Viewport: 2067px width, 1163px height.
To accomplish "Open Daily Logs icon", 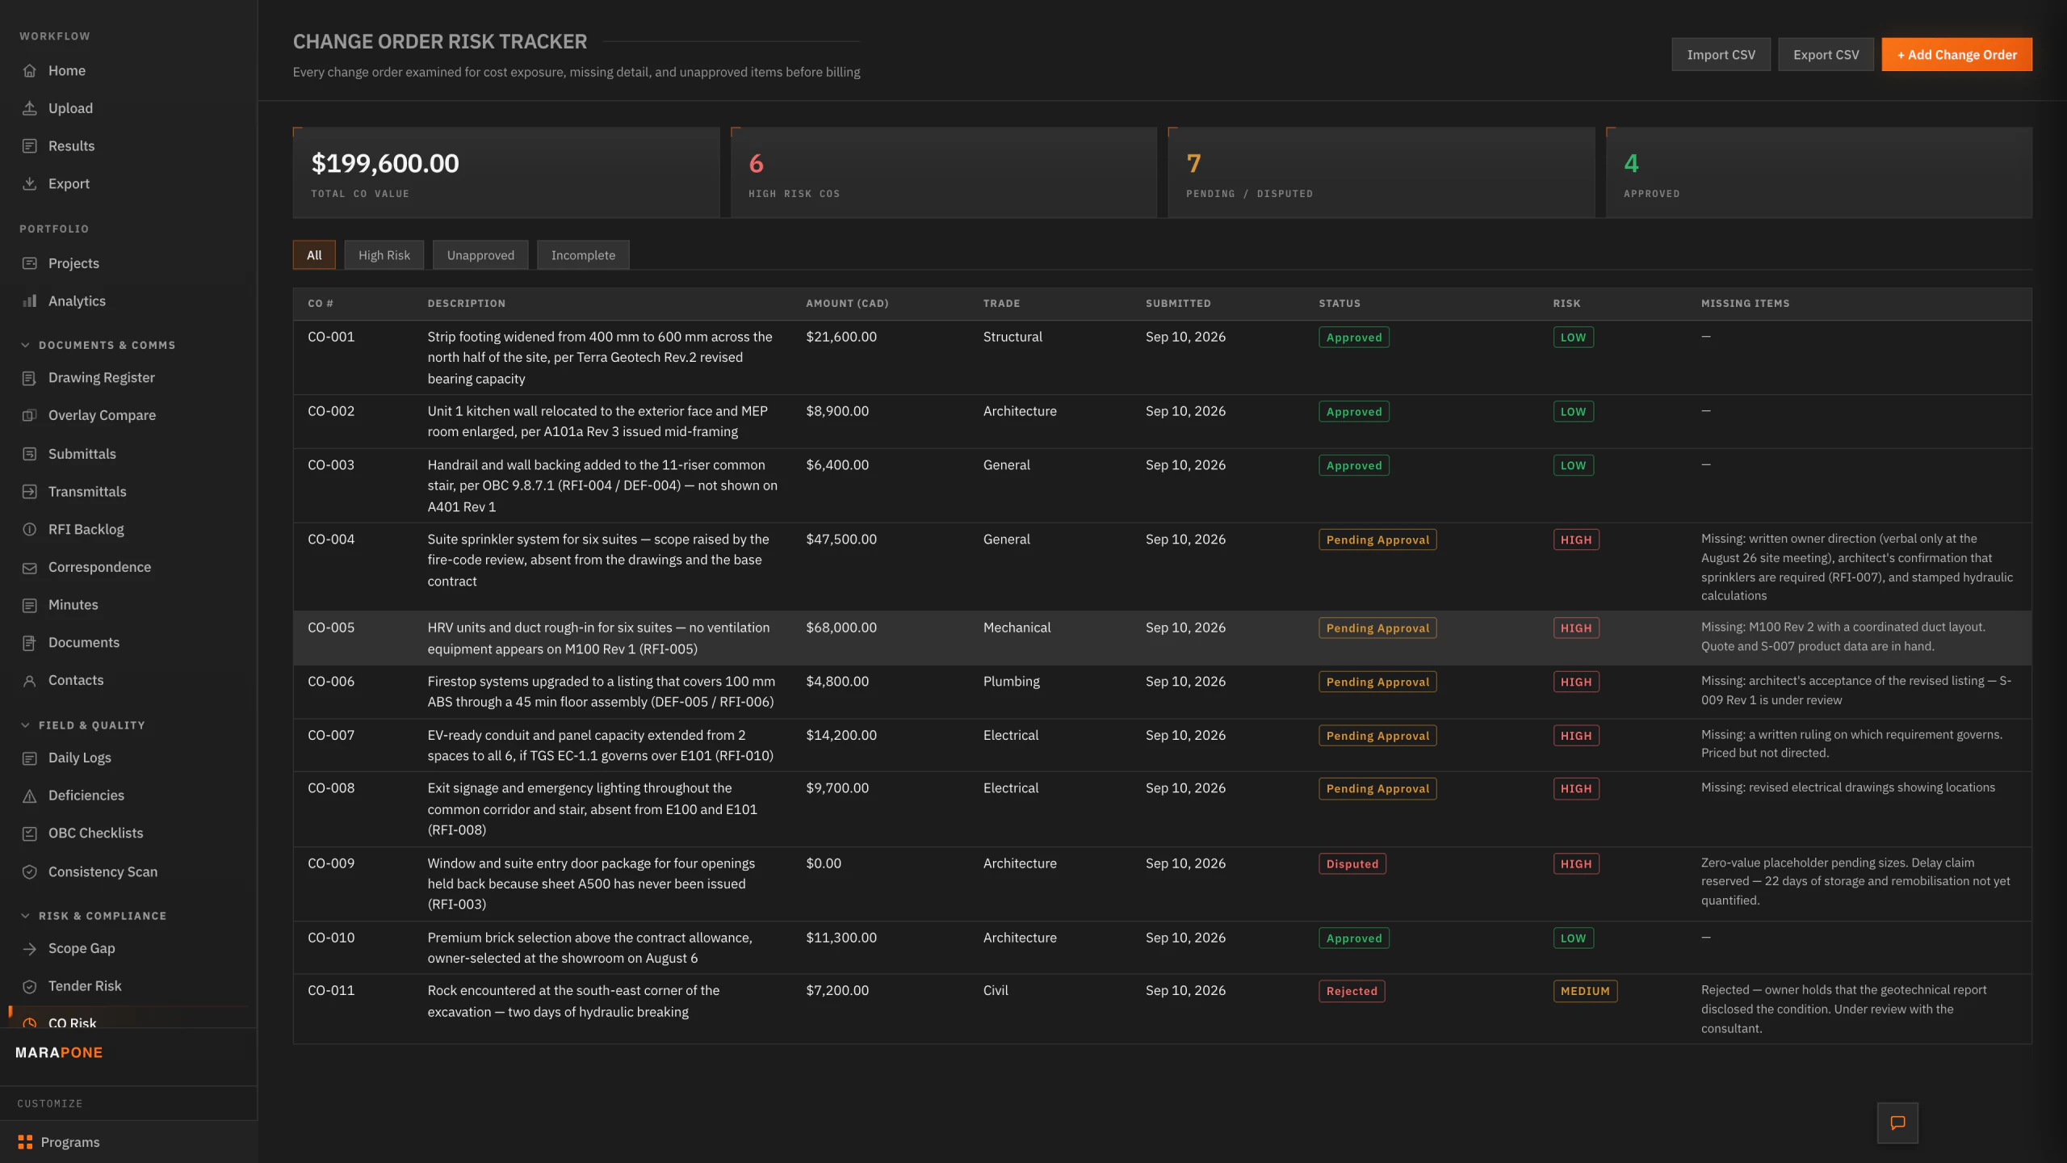I will click(30, 758).
